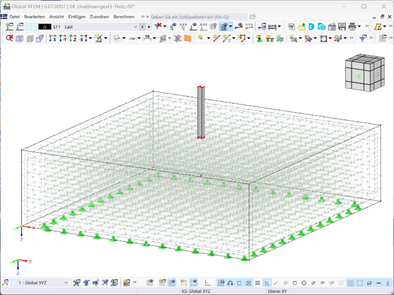Click the cancel zoom magnifier icon
394x295 pixels.
tap(9, 38)
